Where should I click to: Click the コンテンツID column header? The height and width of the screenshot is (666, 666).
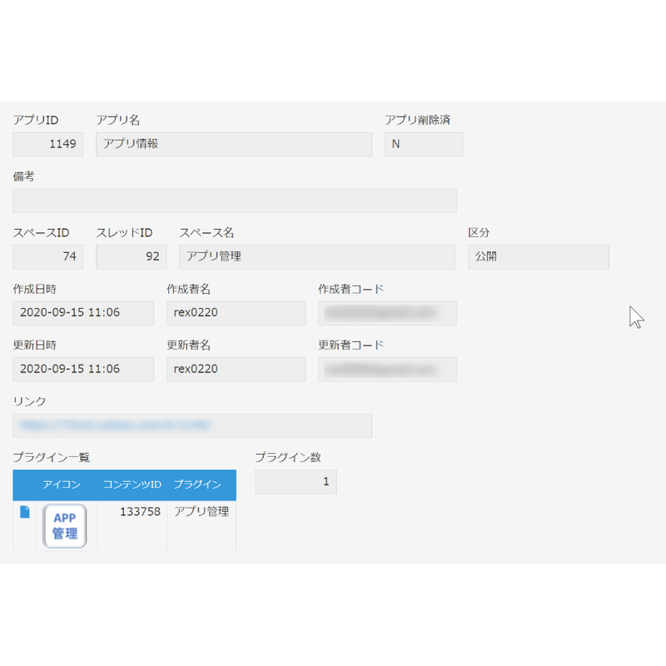point(132,485)
